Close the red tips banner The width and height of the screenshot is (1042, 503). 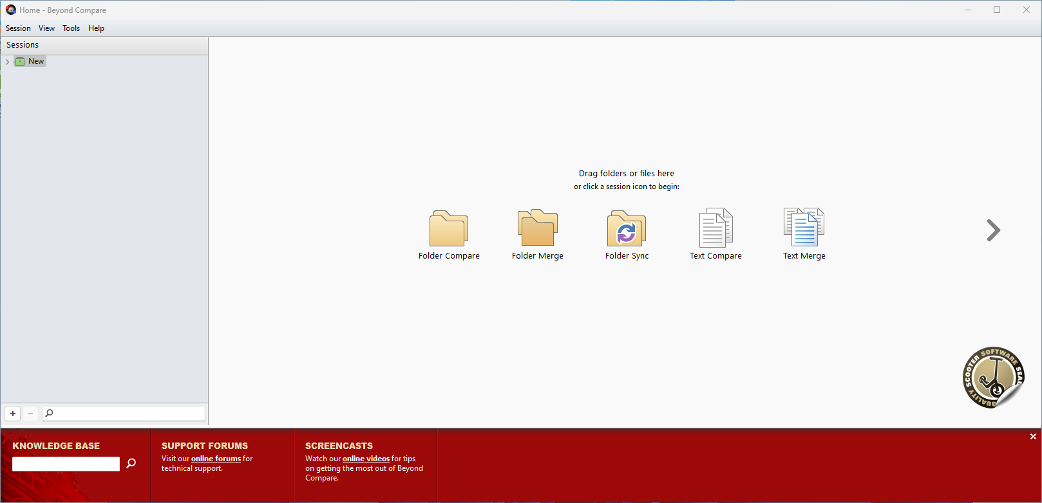click(1033, 437)
